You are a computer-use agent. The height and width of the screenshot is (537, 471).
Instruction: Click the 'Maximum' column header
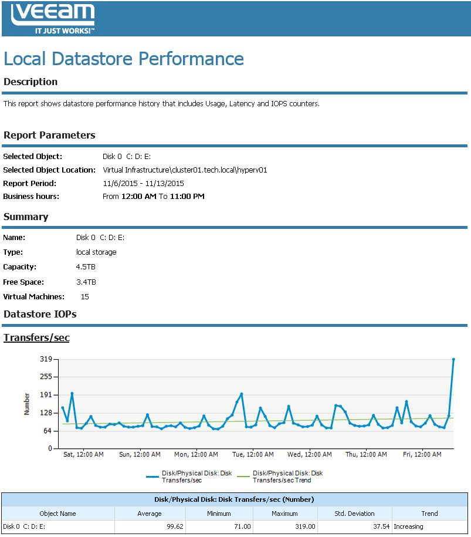285,514
